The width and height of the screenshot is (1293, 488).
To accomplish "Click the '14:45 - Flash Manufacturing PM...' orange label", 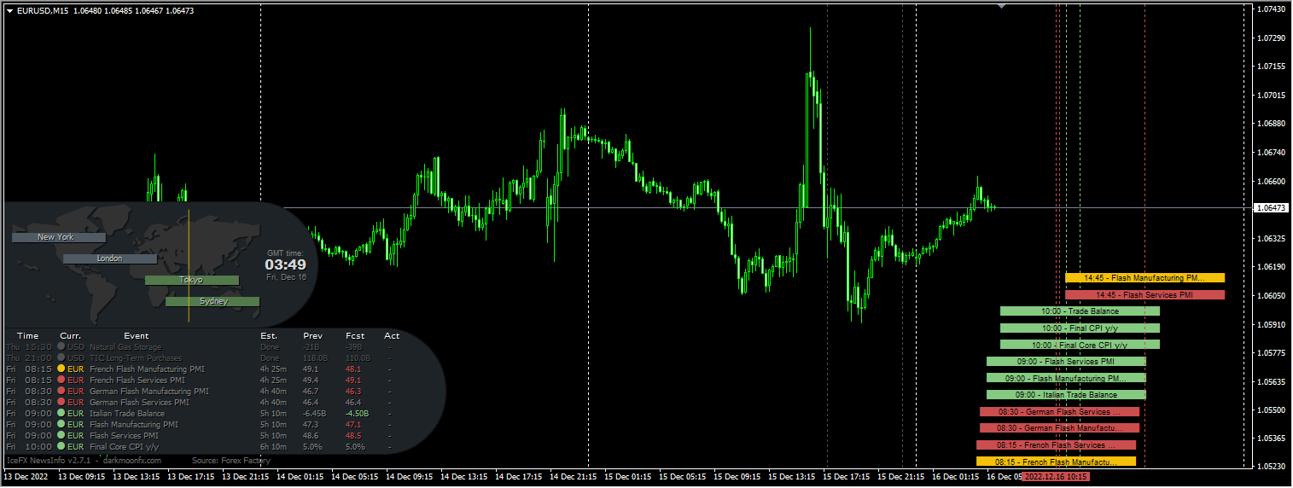I will pyautogui.click(x=1144, y=278).
